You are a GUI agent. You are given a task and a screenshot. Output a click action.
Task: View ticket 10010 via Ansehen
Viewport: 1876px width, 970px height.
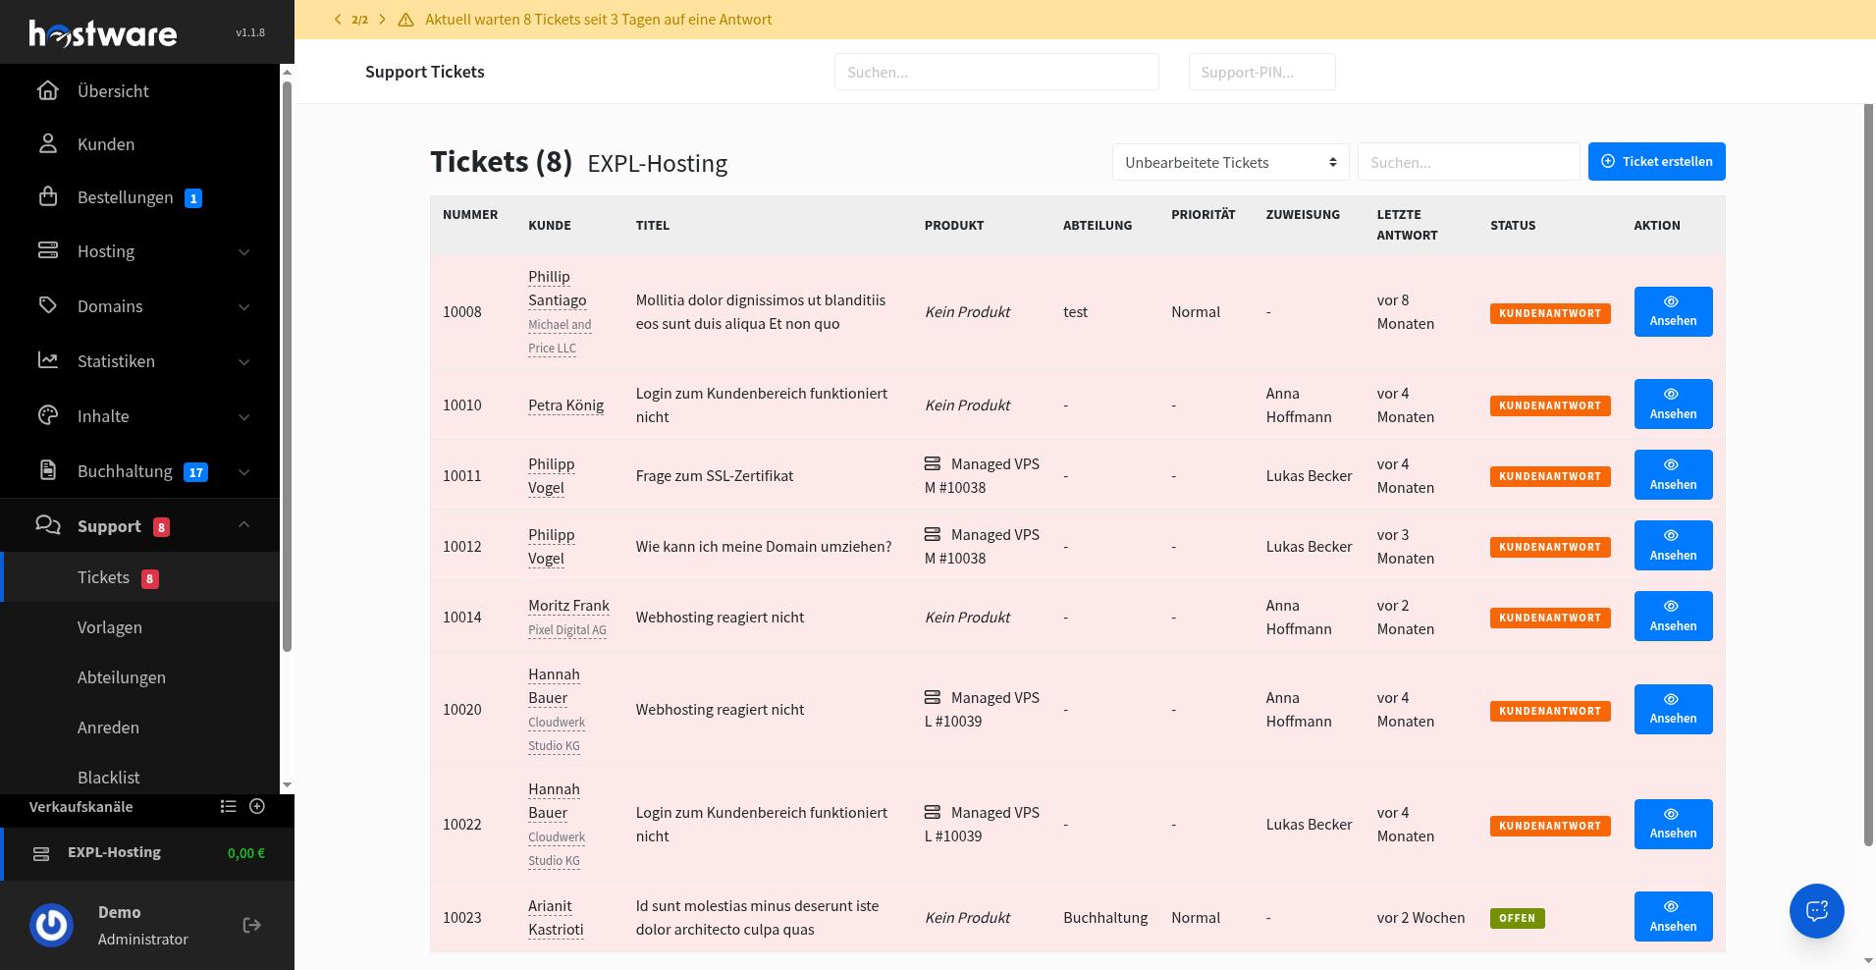point(1673,404)
